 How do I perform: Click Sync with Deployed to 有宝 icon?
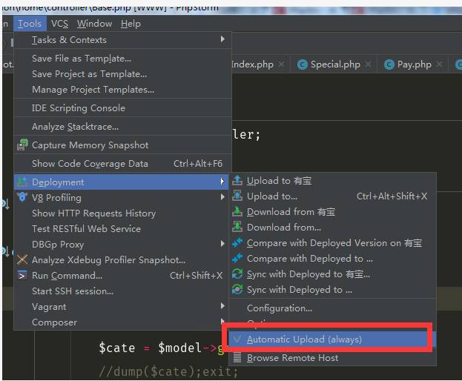coord(237,274)
